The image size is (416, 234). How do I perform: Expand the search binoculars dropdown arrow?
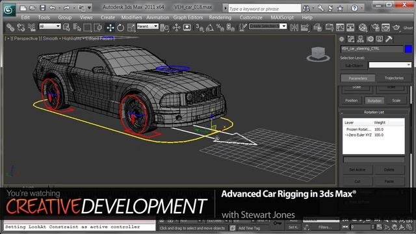[x=313, y=8]
